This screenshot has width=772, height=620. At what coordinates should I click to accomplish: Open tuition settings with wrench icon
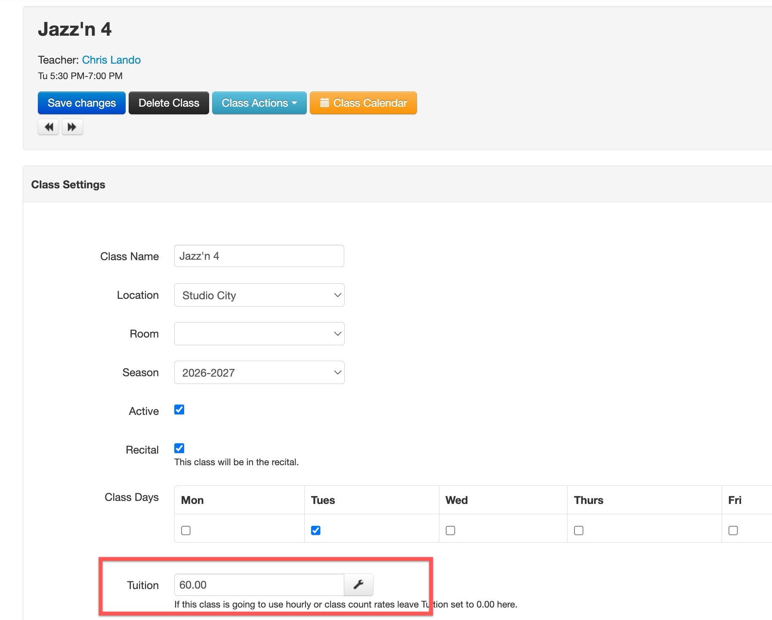point(358,585)
